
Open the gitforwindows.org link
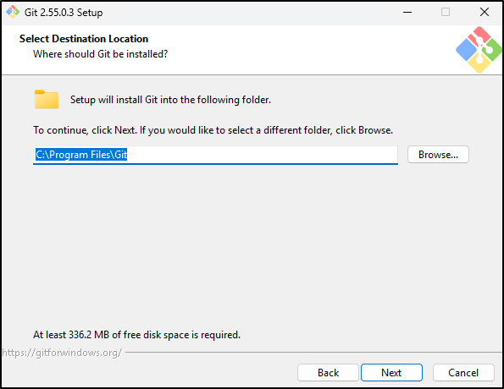62,353
